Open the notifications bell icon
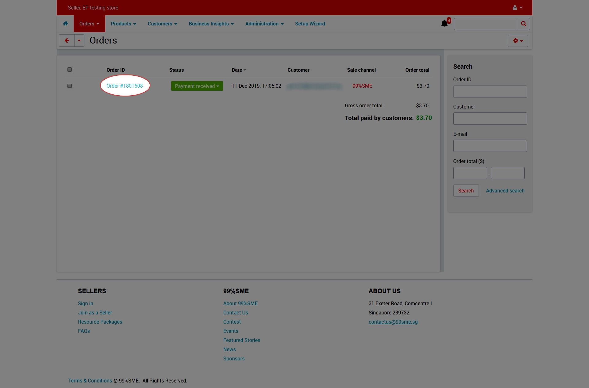The width and height of the screenshot is (589, 388). (444, 24)
